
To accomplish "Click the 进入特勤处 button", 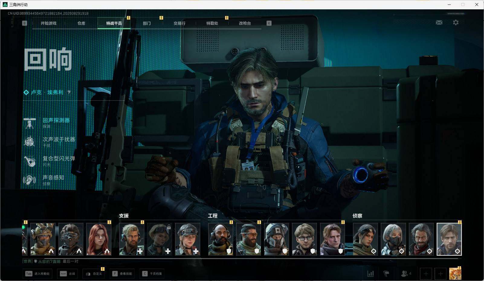I will pos(37,274).
